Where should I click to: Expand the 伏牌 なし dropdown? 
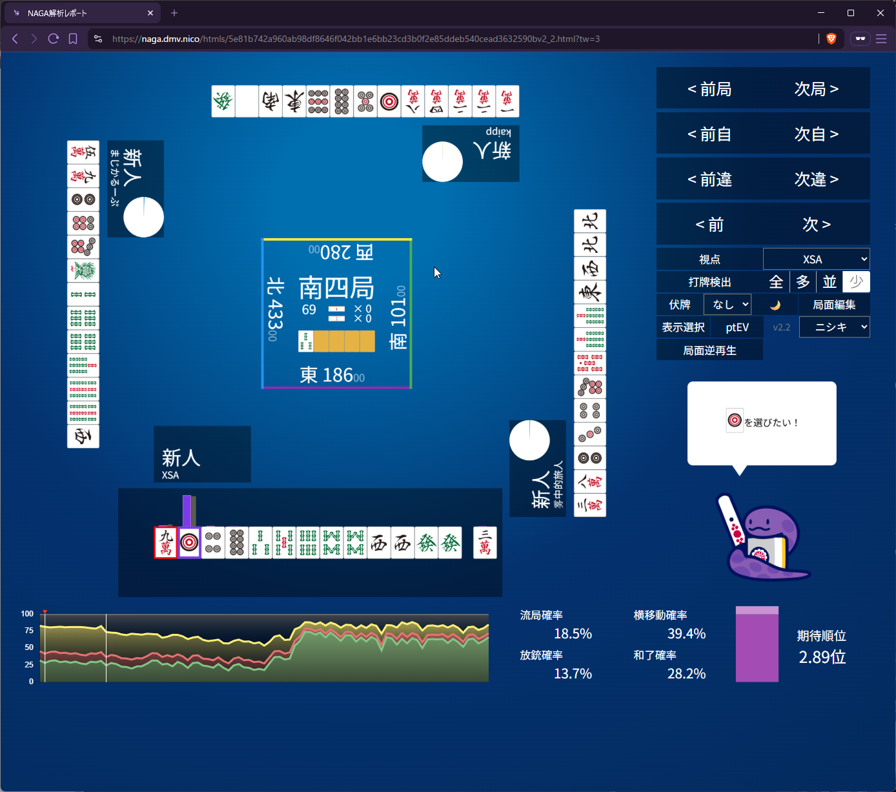pos(728,305)
